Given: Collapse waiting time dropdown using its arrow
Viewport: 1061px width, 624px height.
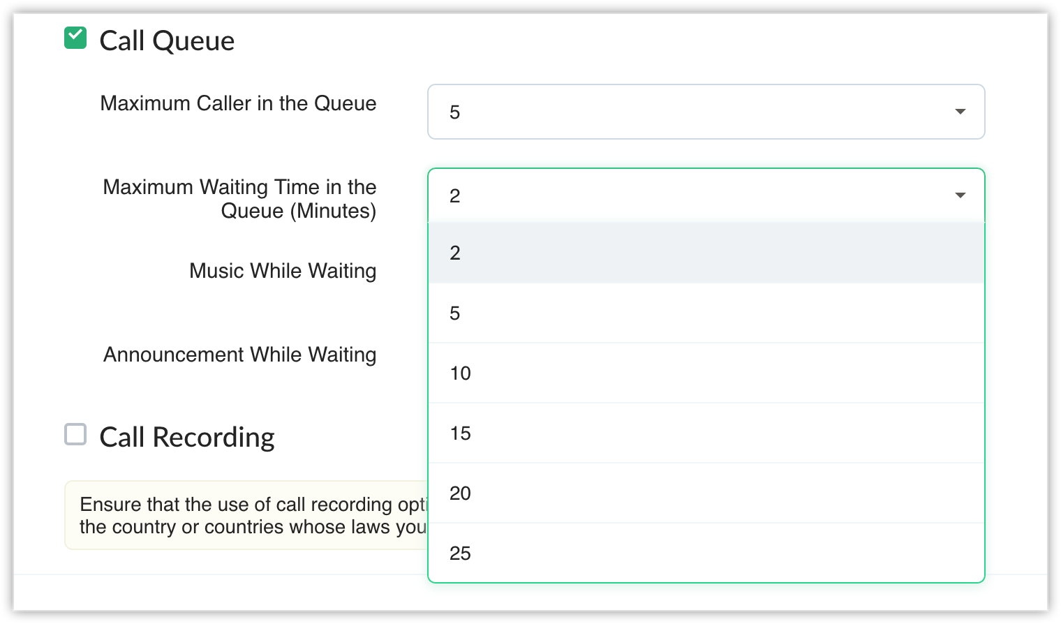Looking at the screenshot, I should [960, 195].
